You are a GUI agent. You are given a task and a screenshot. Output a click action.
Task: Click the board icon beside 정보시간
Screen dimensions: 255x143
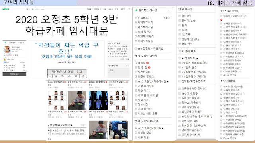(x=136, y=104)
